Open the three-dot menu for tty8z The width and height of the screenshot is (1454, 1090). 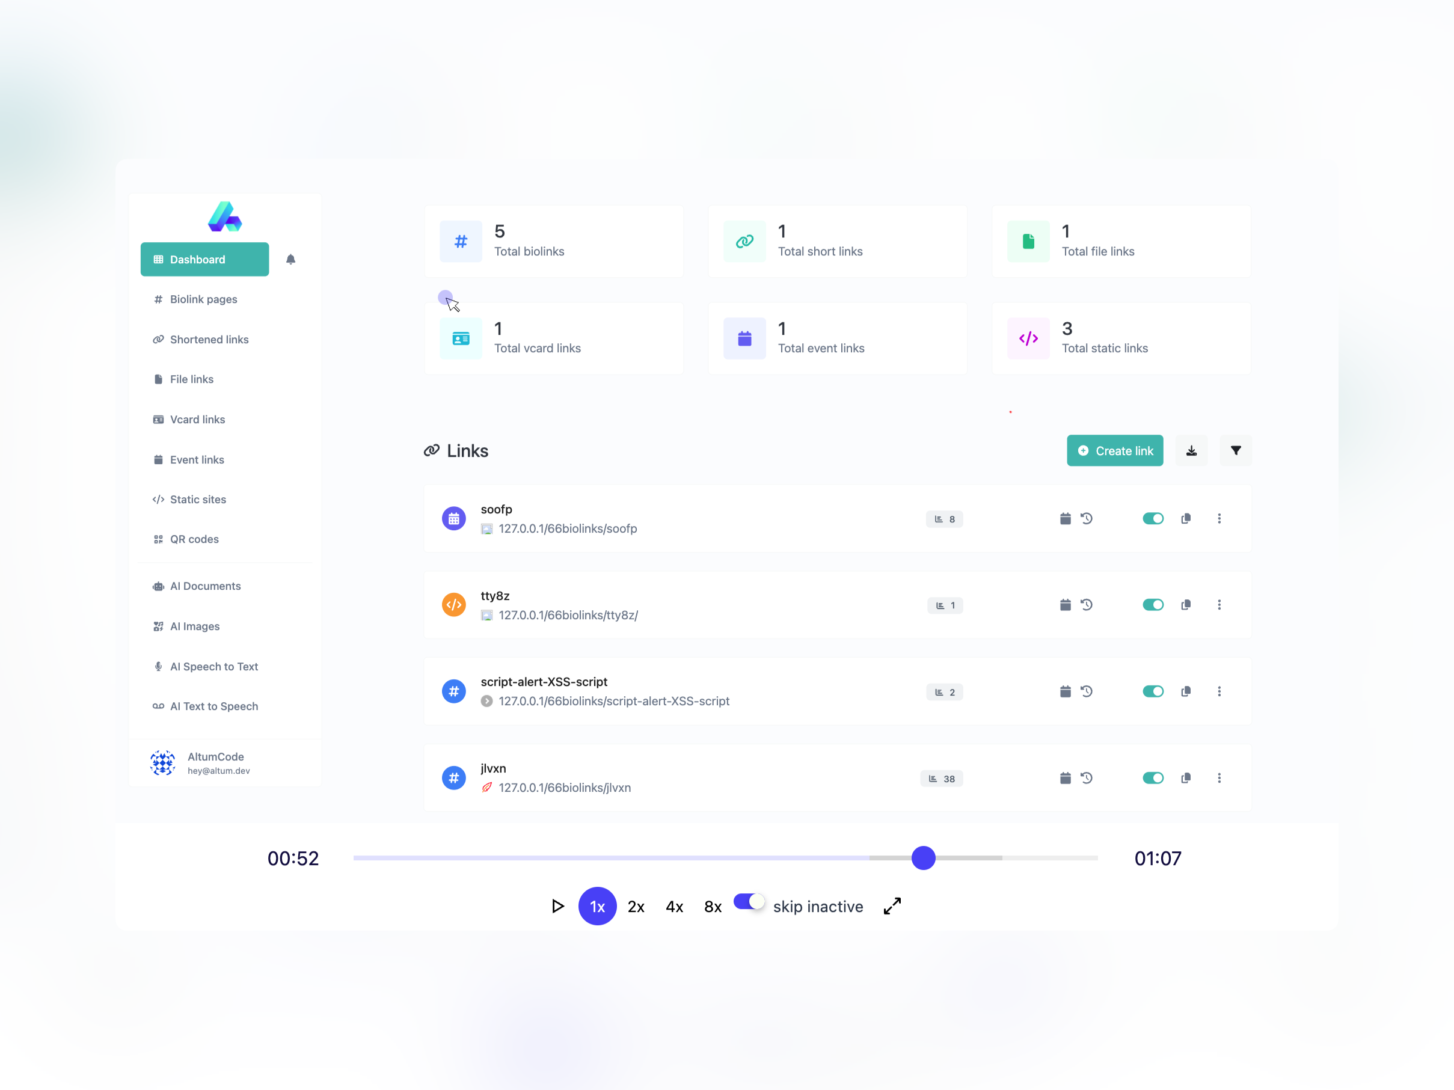click(1219, 605)
